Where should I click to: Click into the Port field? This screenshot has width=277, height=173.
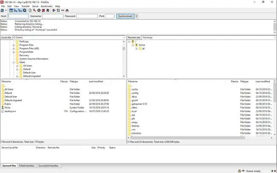pos(110,16)
